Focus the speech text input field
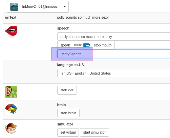 (114, 37)
